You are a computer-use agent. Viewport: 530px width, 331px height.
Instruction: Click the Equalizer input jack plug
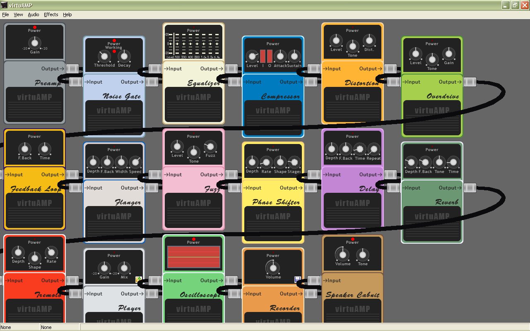point(155,69)
